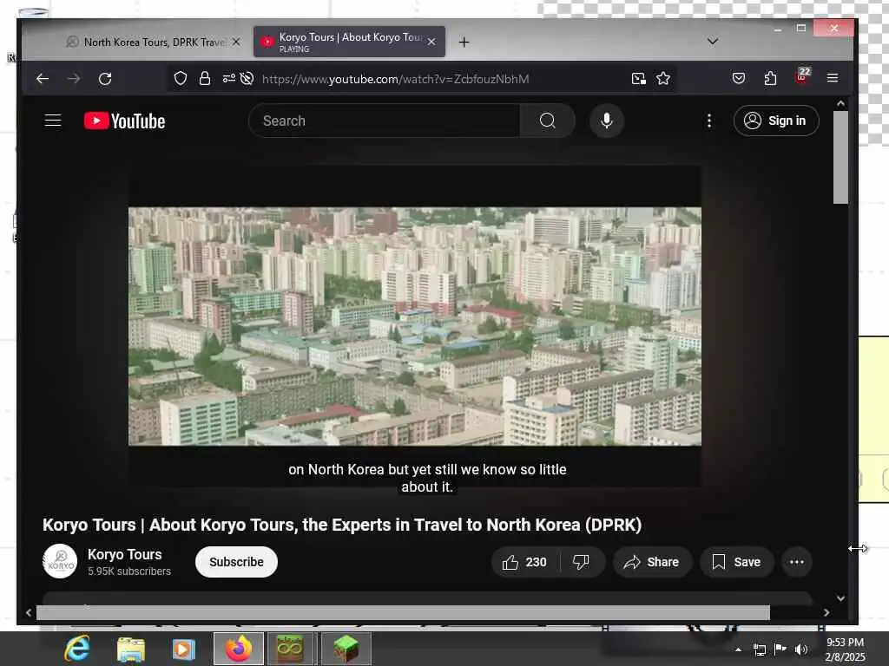Like the video with thumbs up
The height and width of the screenshot is (666, 889).
[524, 562]
